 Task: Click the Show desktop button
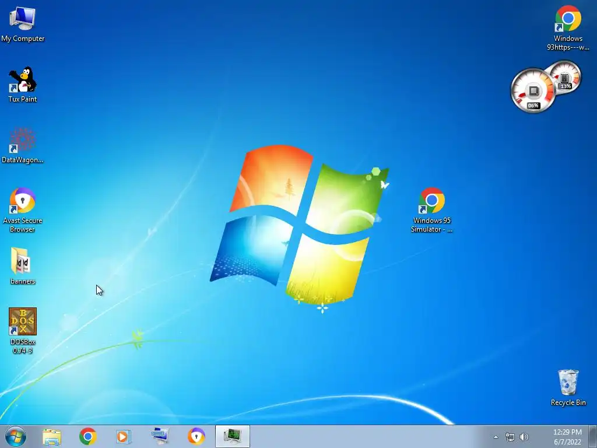(593, 436)
